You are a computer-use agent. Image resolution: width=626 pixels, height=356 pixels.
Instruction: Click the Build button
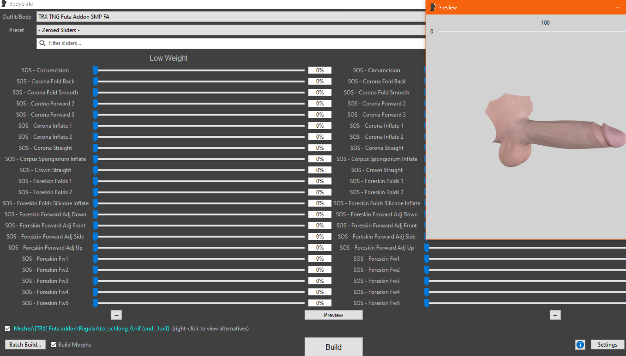[x=334, y=347]
